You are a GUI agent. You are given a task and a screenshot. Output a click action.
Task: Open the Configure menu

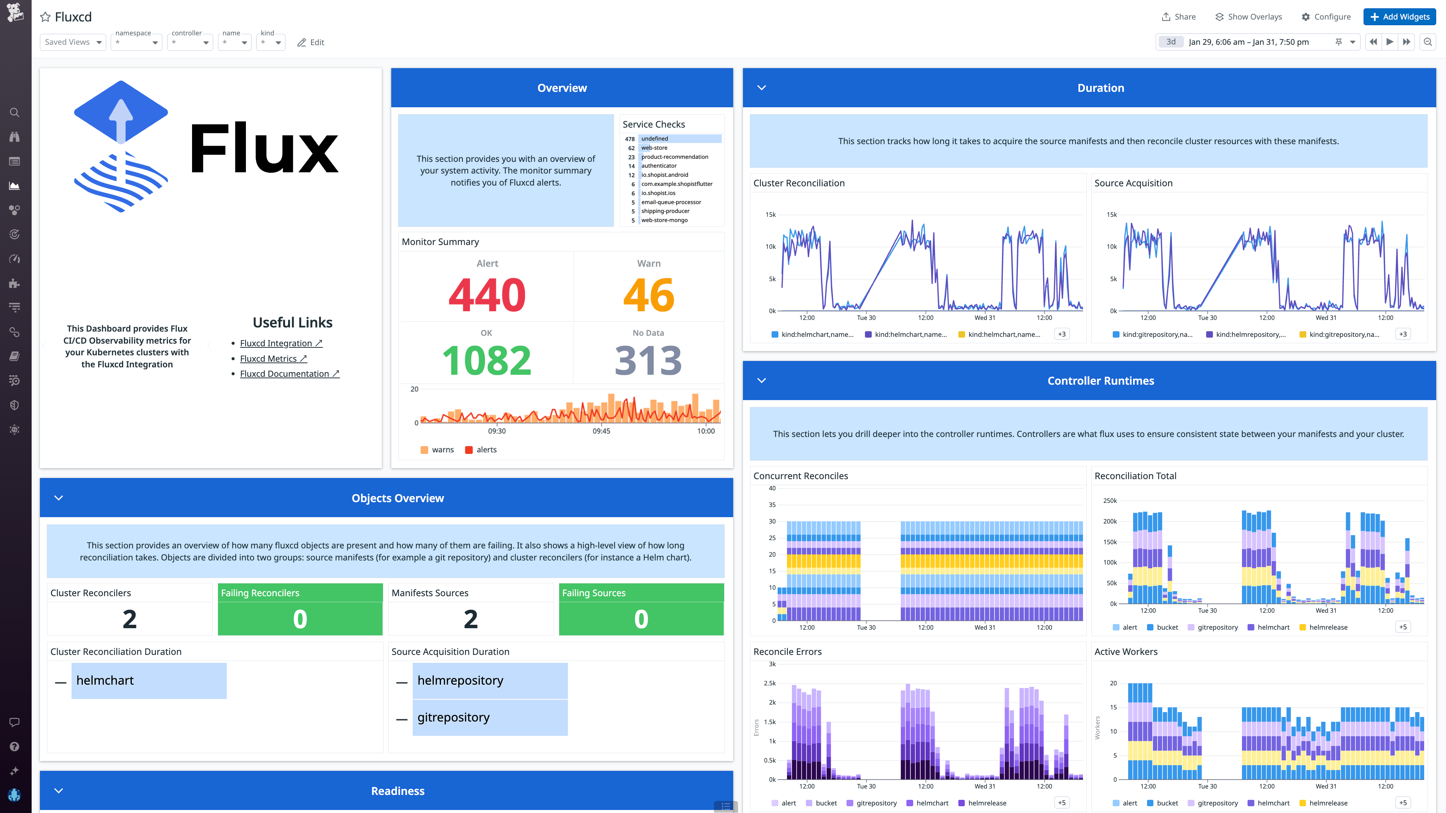click(1326, 17)
